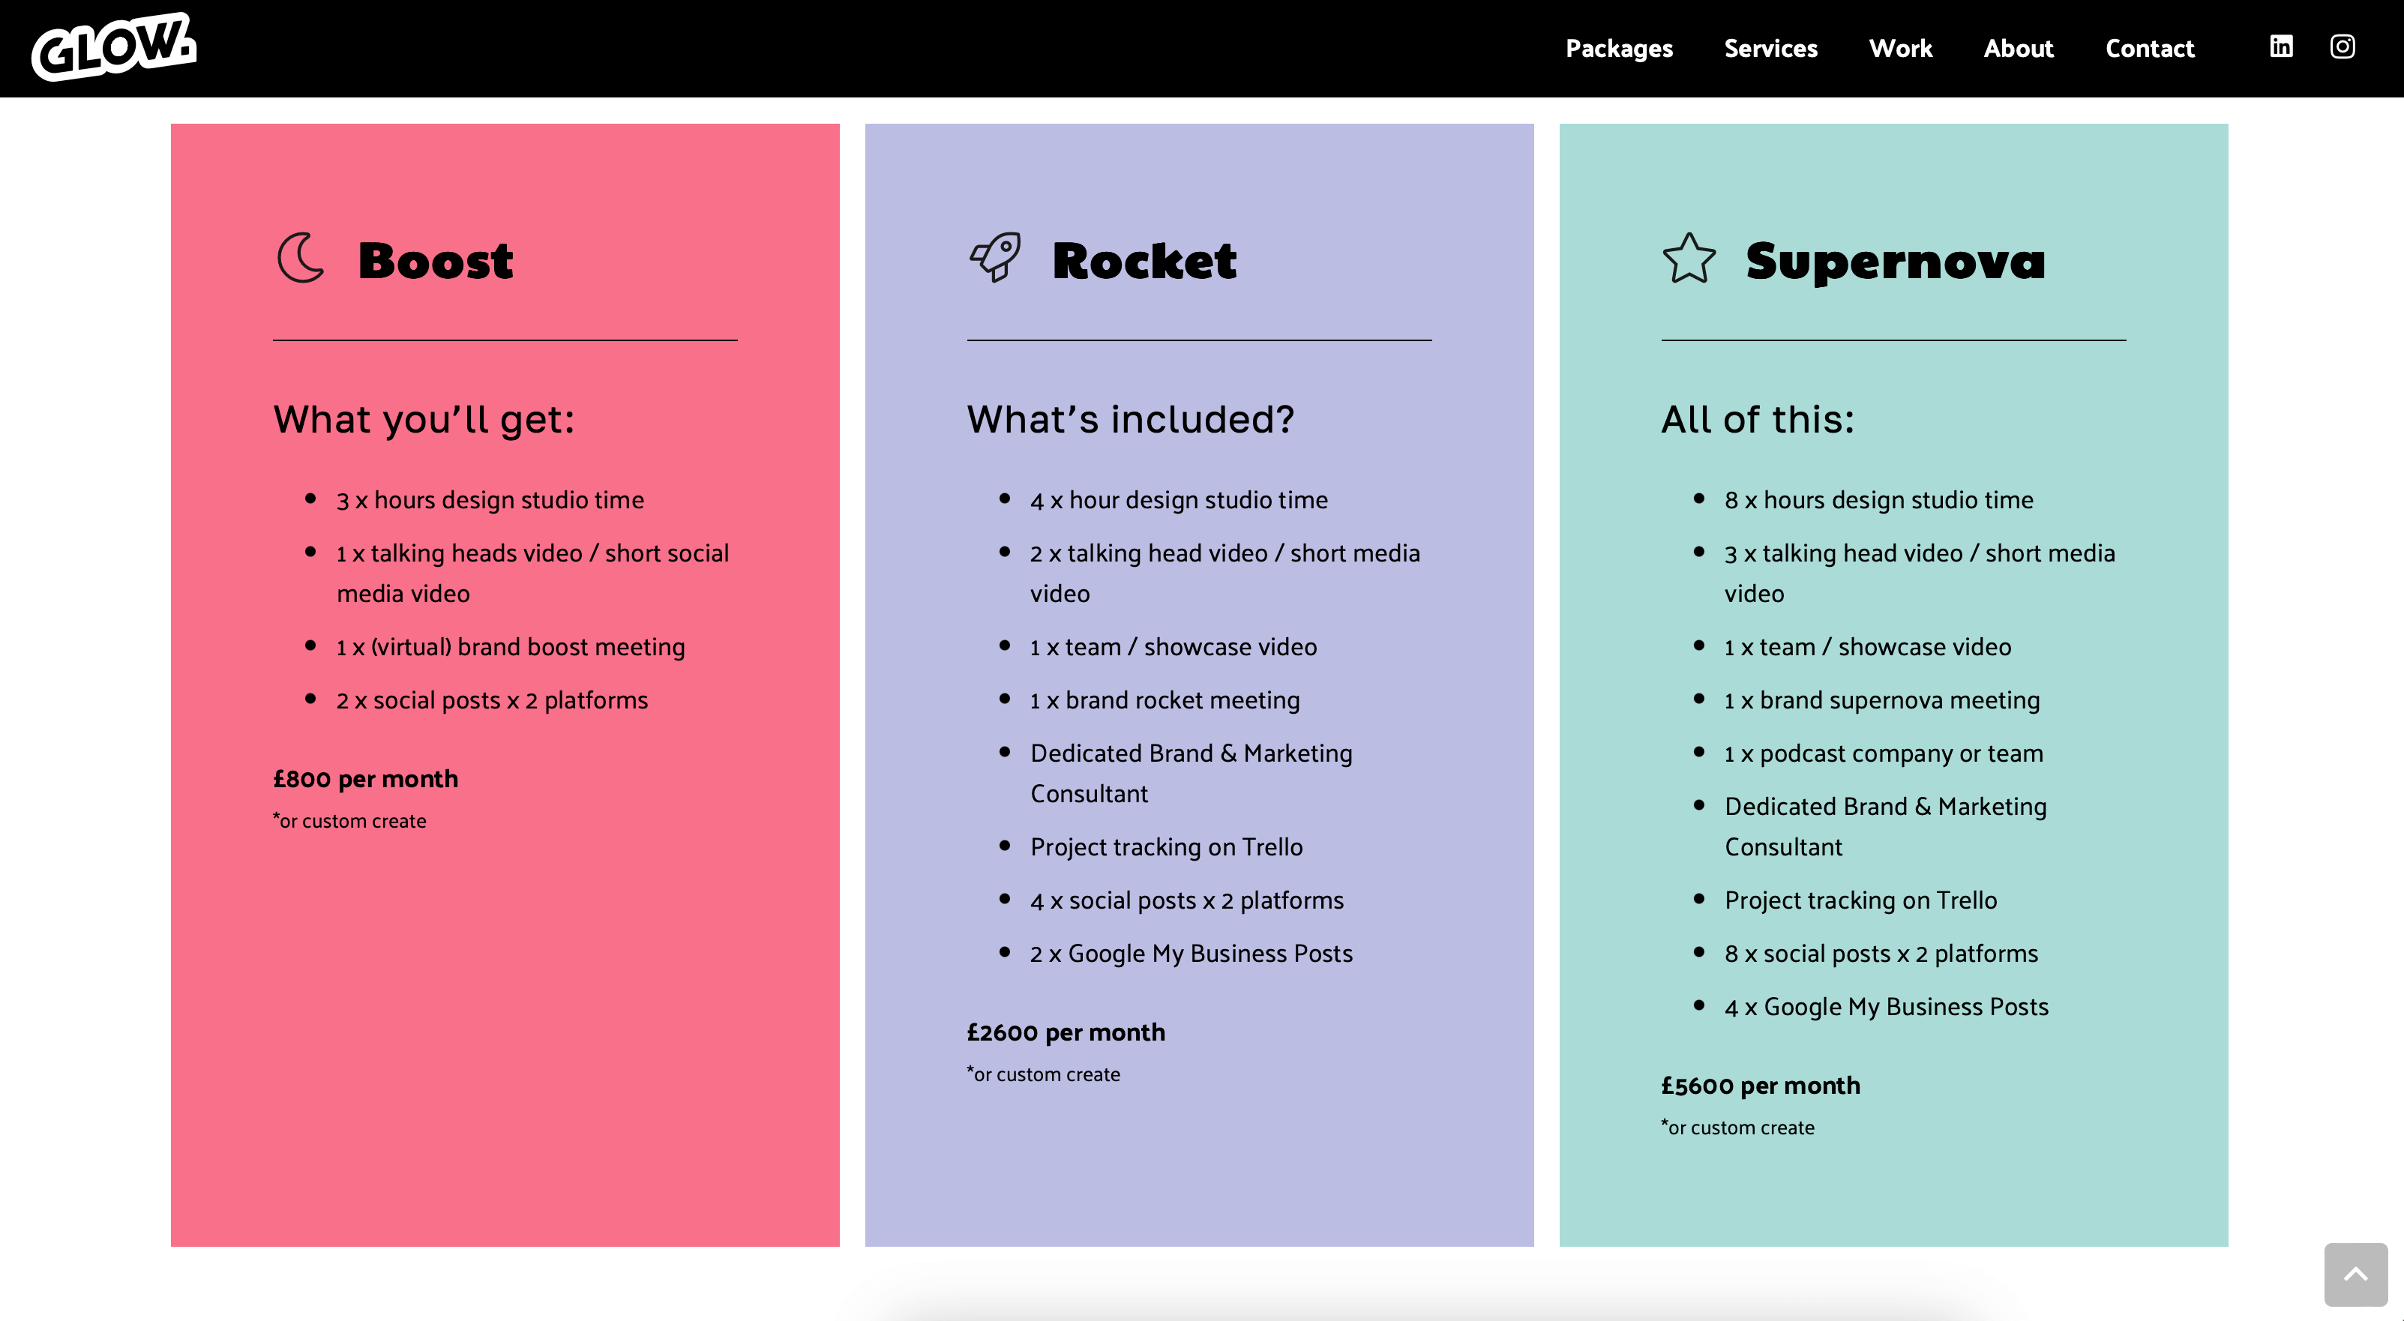Viewport: 2404px width, 1321px height.
Task: Click '1 x (virtual) brand boost meeting'
Action: point(511,646)
